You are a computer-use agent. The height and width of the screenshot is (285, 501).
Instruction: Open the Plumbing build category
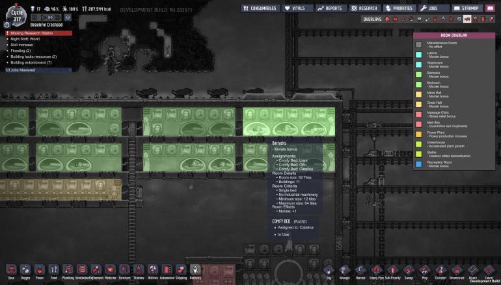click(68, 270)
